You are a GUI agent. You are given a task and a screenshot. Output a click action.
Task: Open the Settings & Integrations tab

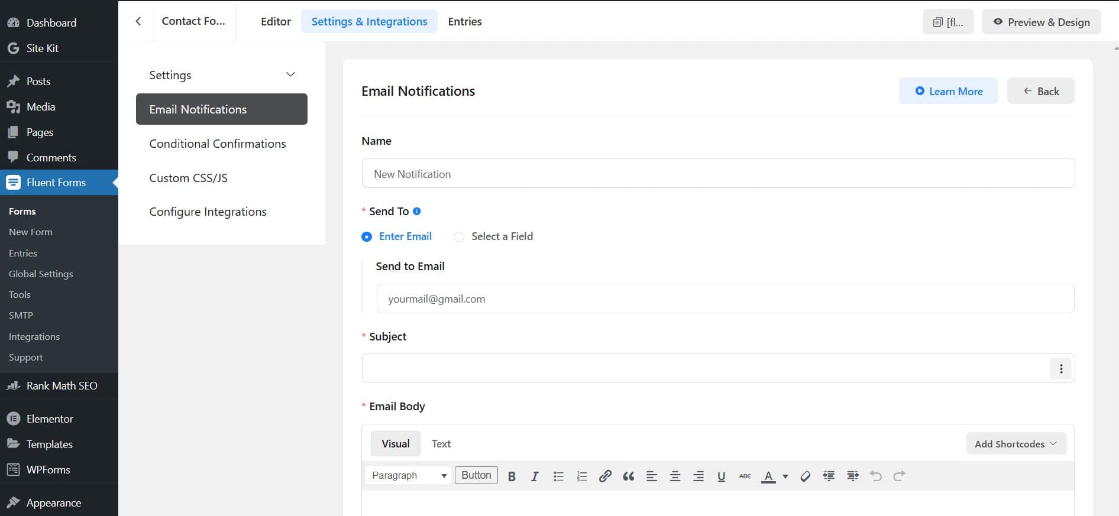tap(369, 21)
